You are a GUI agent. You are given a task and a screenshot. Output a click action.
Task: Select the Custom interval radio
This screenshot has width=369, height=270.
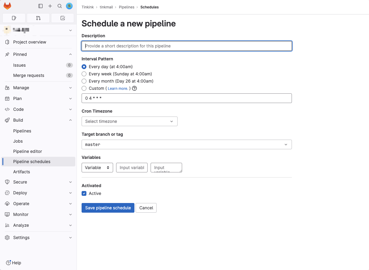pos(84,88)
